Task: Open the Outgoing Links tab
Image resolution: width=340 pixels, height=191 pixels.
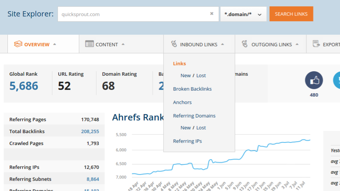Action: (270, 44)
